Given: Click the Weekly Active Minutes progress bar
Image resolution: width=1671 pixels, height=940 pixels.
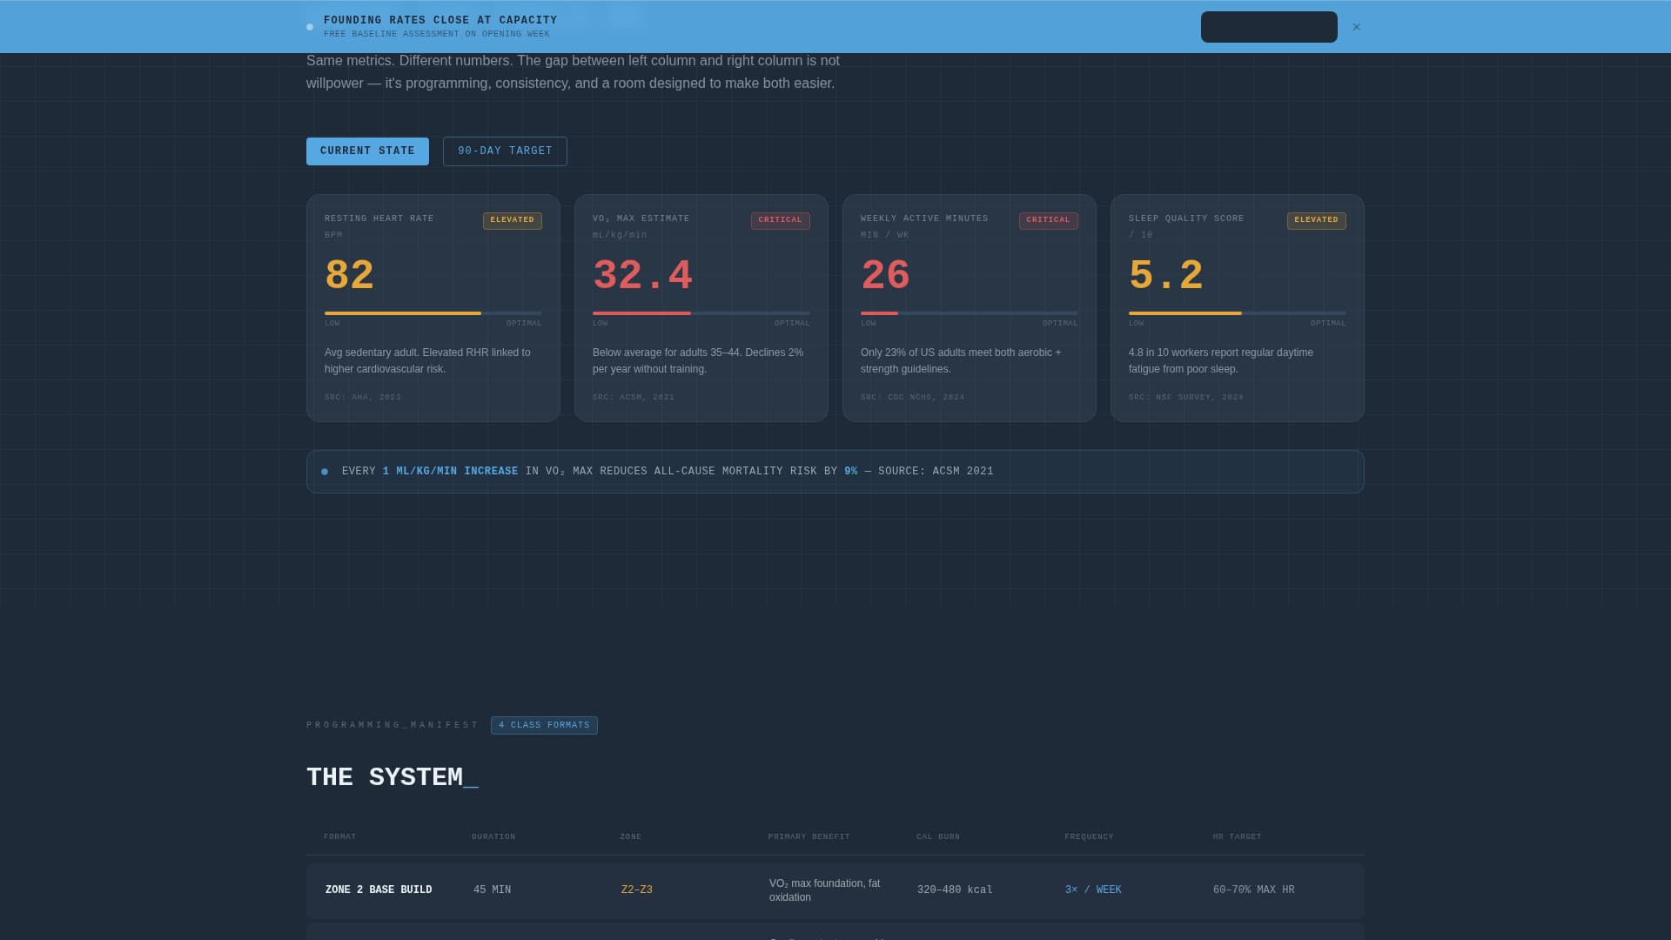Looking at the screenshot, I should tap(970, 313).
